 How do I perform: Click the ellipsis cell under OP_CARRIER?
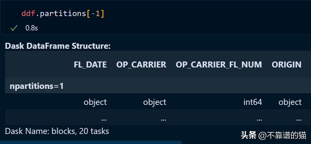163,118
